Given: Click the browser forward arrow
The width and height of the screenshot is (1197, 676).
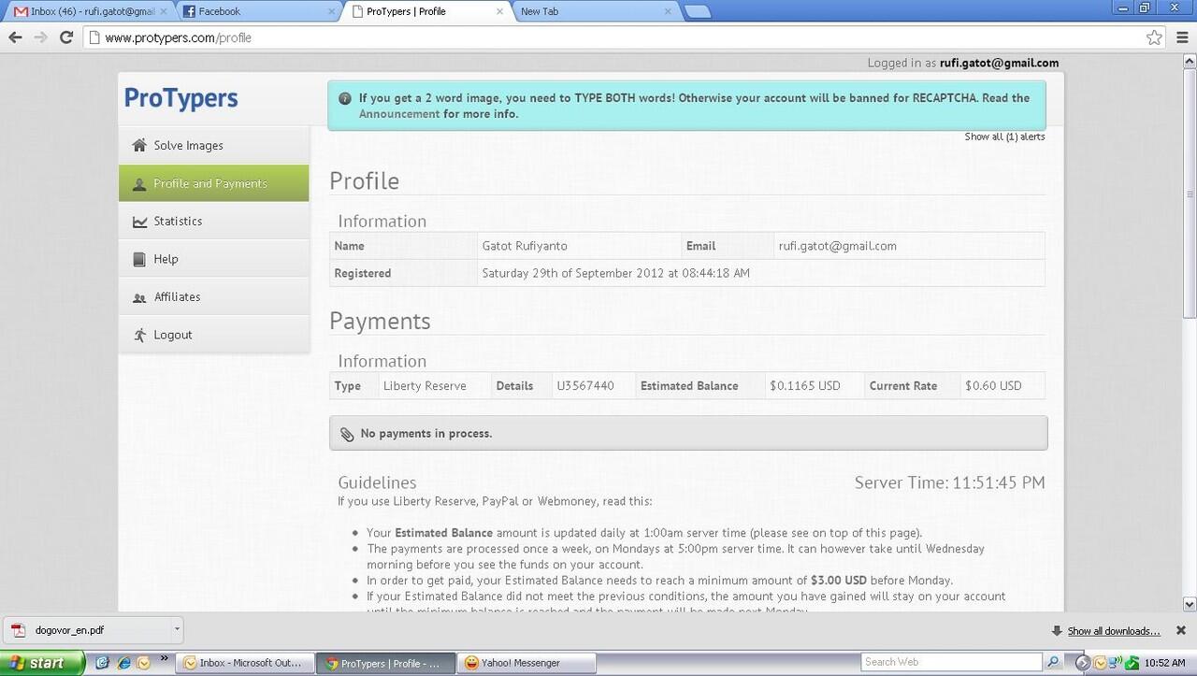Looking at the screenshot, I should pyautogui.click(x=40, y=37).
